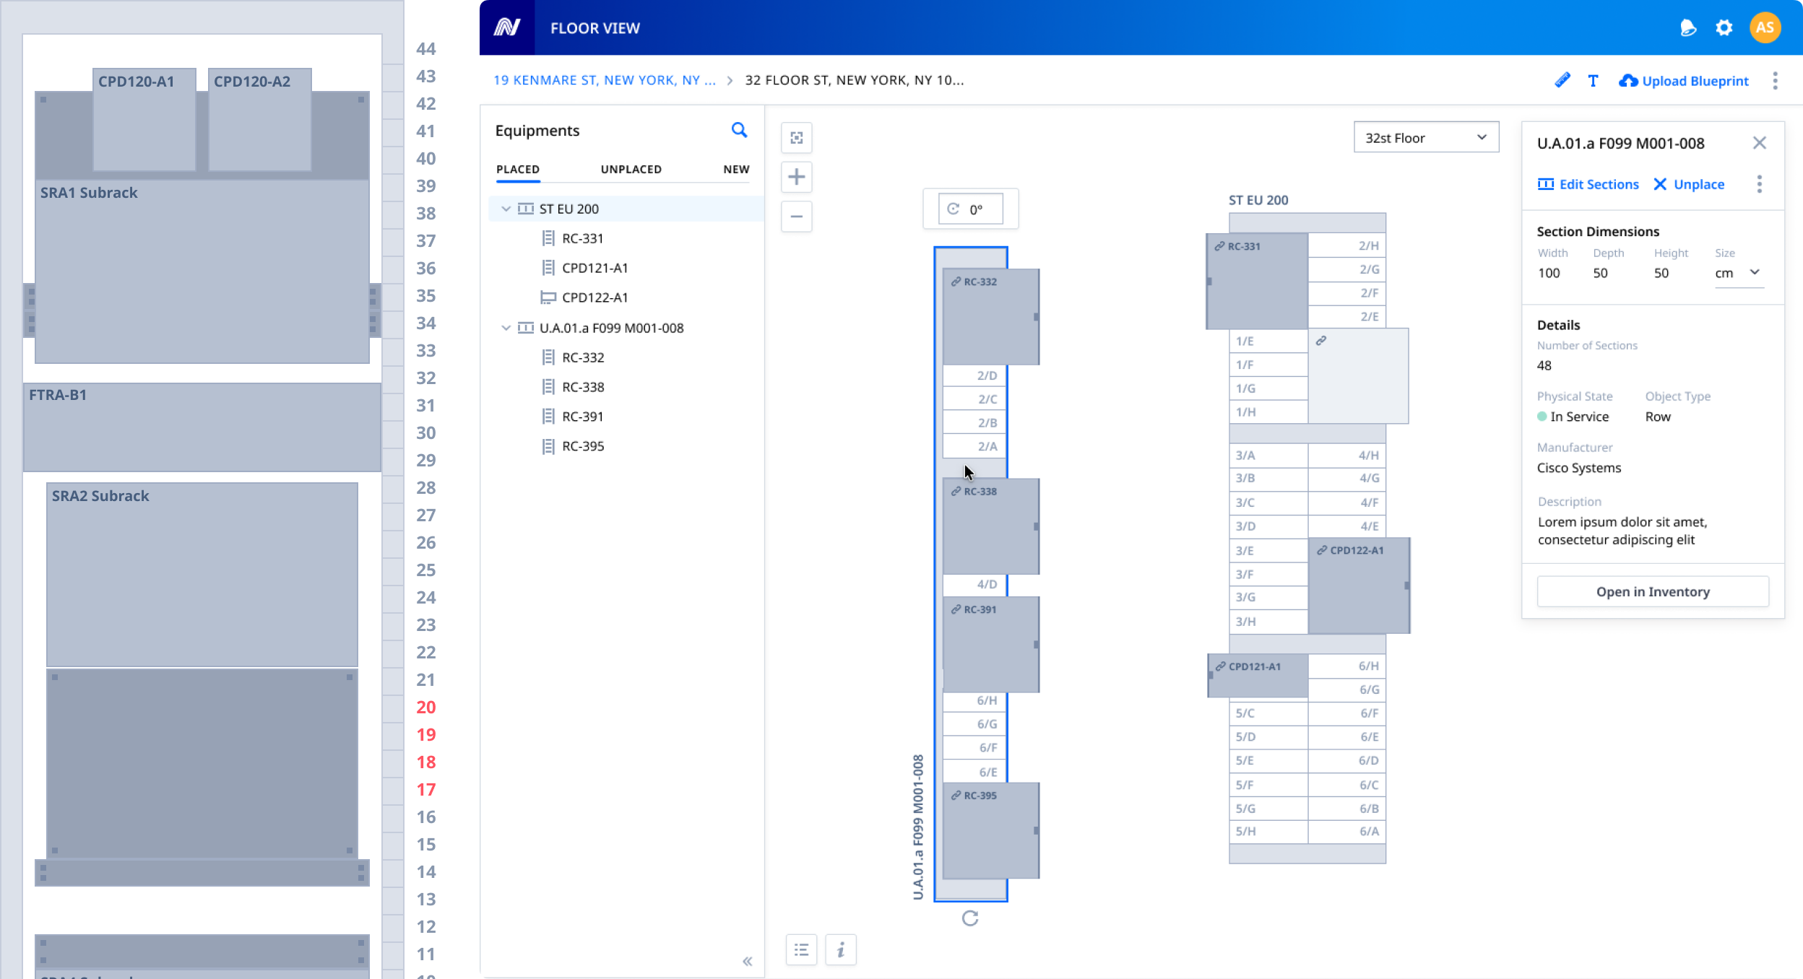Open the toolbar kebab menu beside Upload Blueprint

pyautogui.click(x=1776, y=81)
